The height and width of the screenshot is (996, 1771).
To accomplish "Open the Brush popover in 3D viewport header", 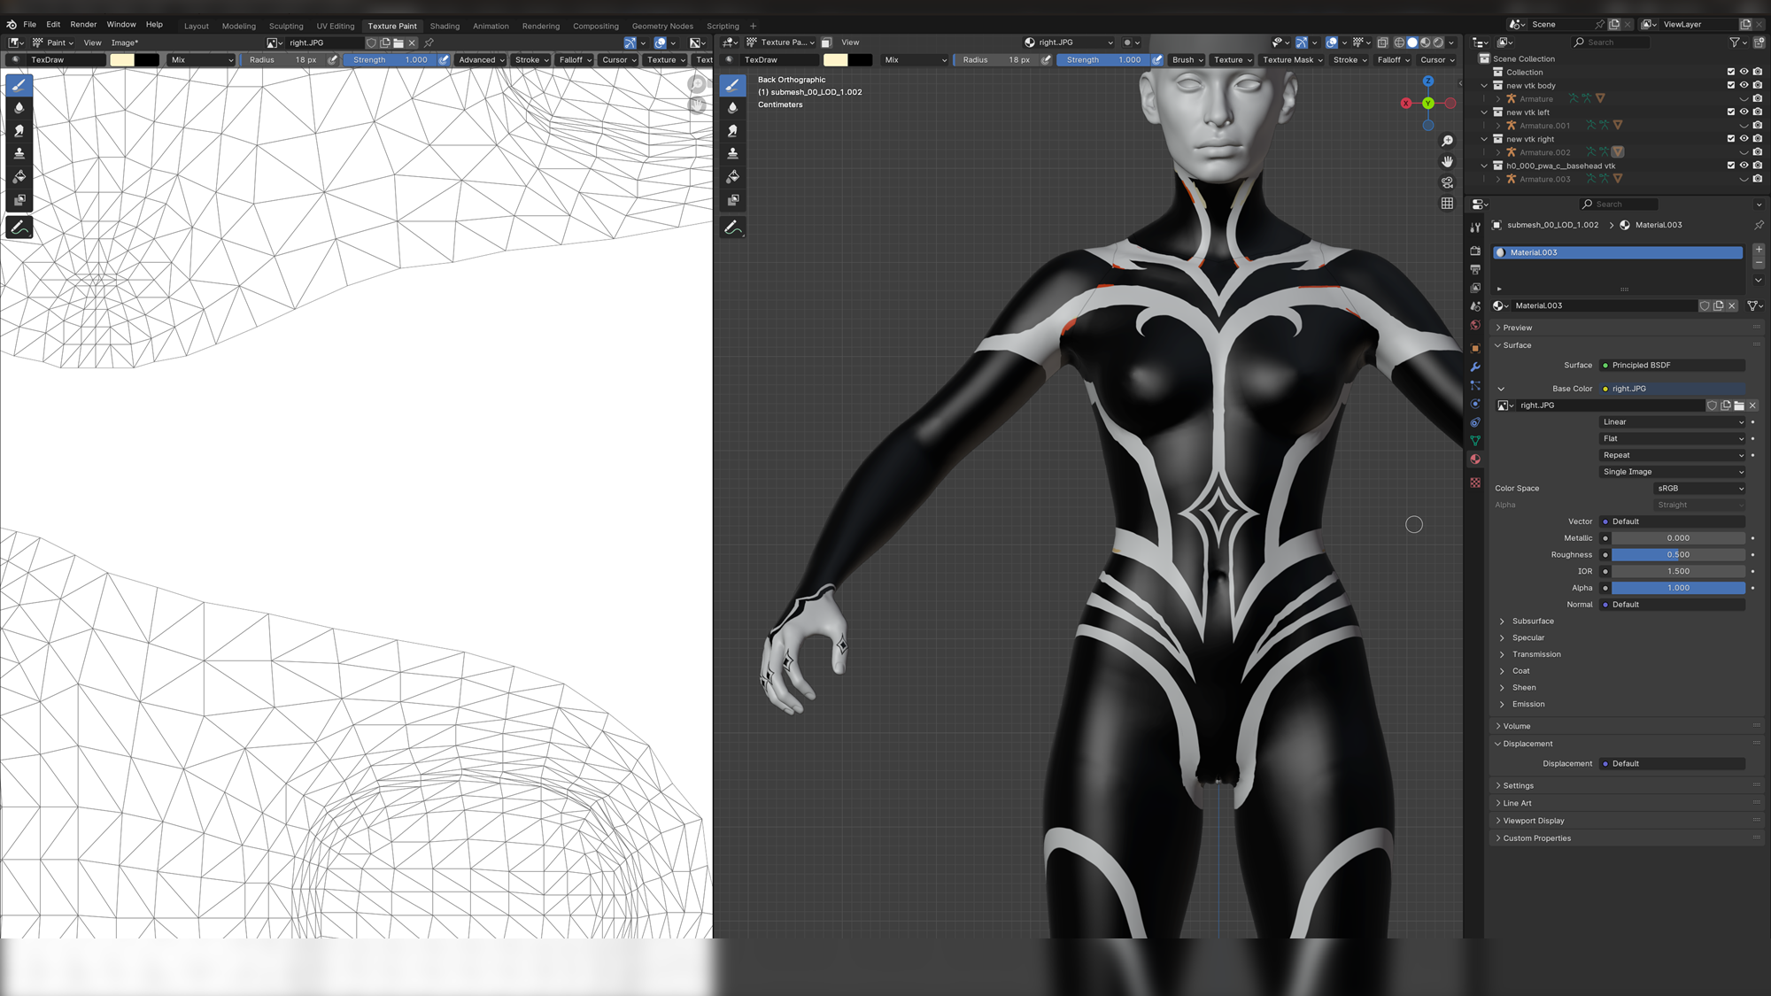I will coord(1187,60).
